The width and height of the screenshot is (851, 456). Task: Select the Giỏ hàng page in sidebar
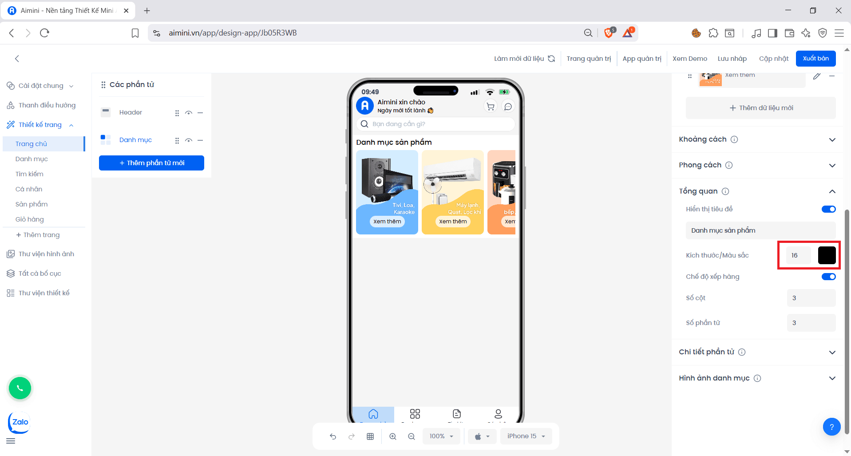30,219
